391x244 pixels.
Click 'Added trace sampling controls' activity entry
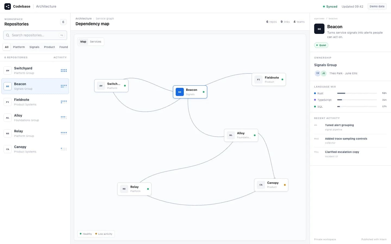(x=350, y=141)
